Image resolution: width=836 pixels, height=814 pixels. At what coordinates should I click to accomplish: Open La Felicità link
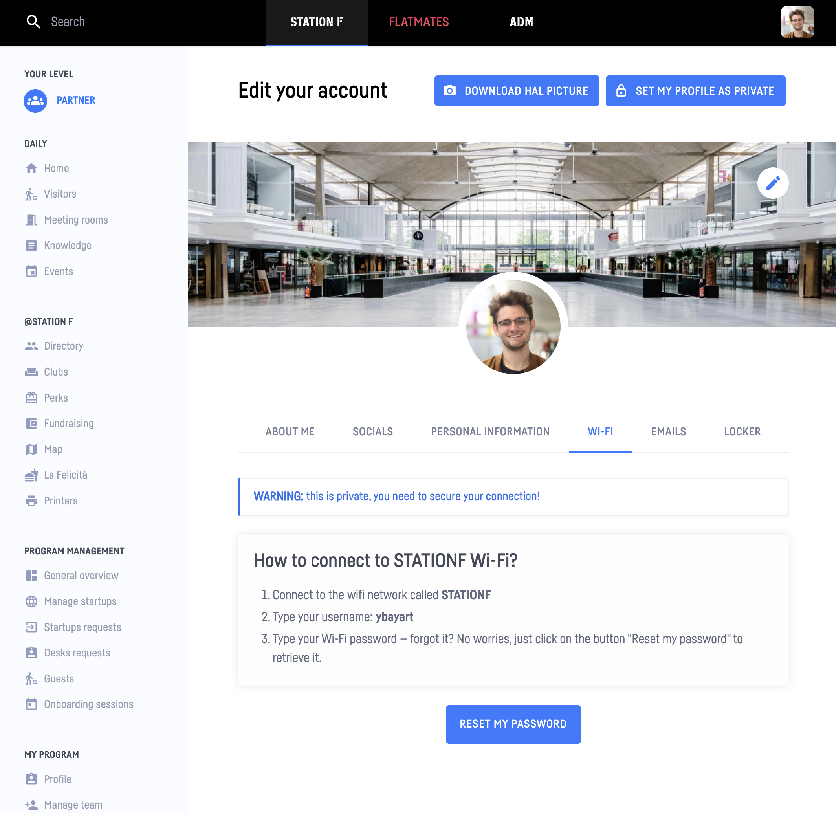(x=66, y=475)
